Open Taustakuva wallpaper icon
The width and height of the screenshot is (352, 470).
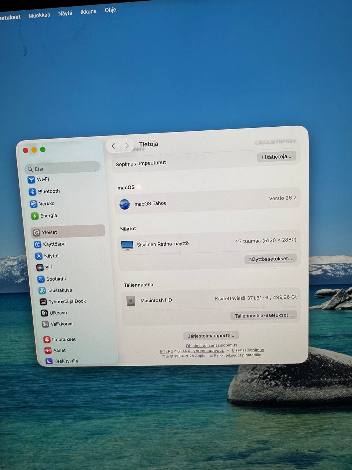[42, 290]
